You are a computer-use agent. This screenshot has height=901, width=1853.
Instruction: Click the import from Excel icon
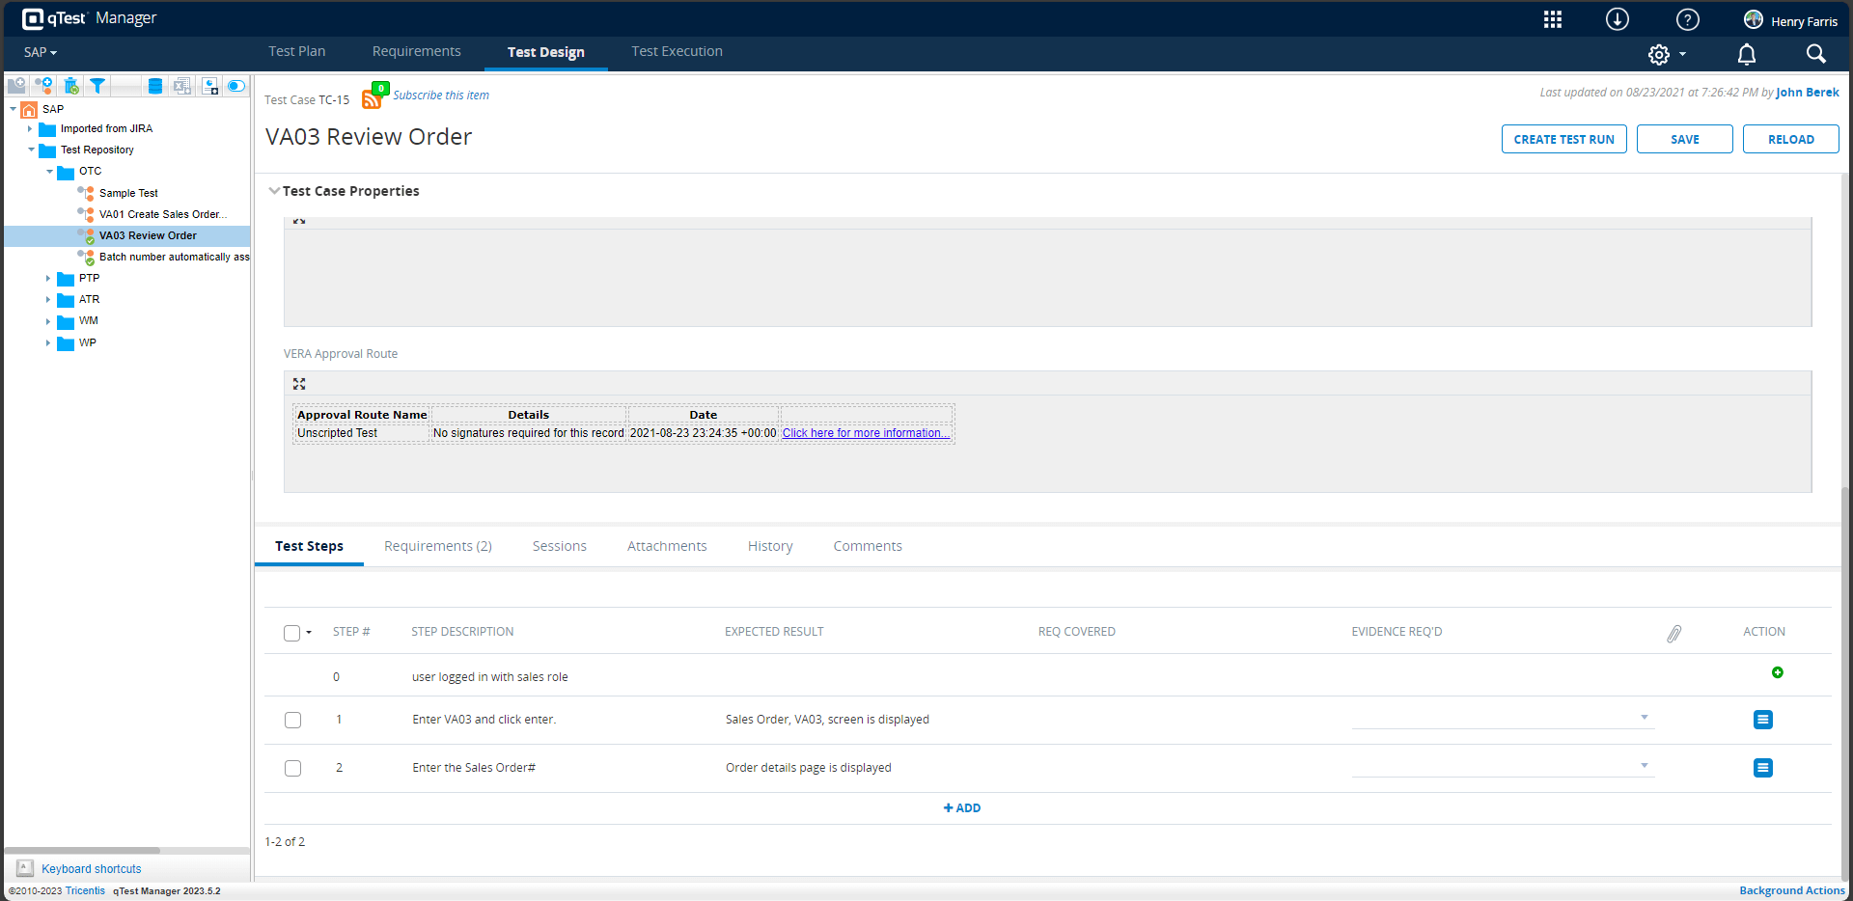[181, 86]
